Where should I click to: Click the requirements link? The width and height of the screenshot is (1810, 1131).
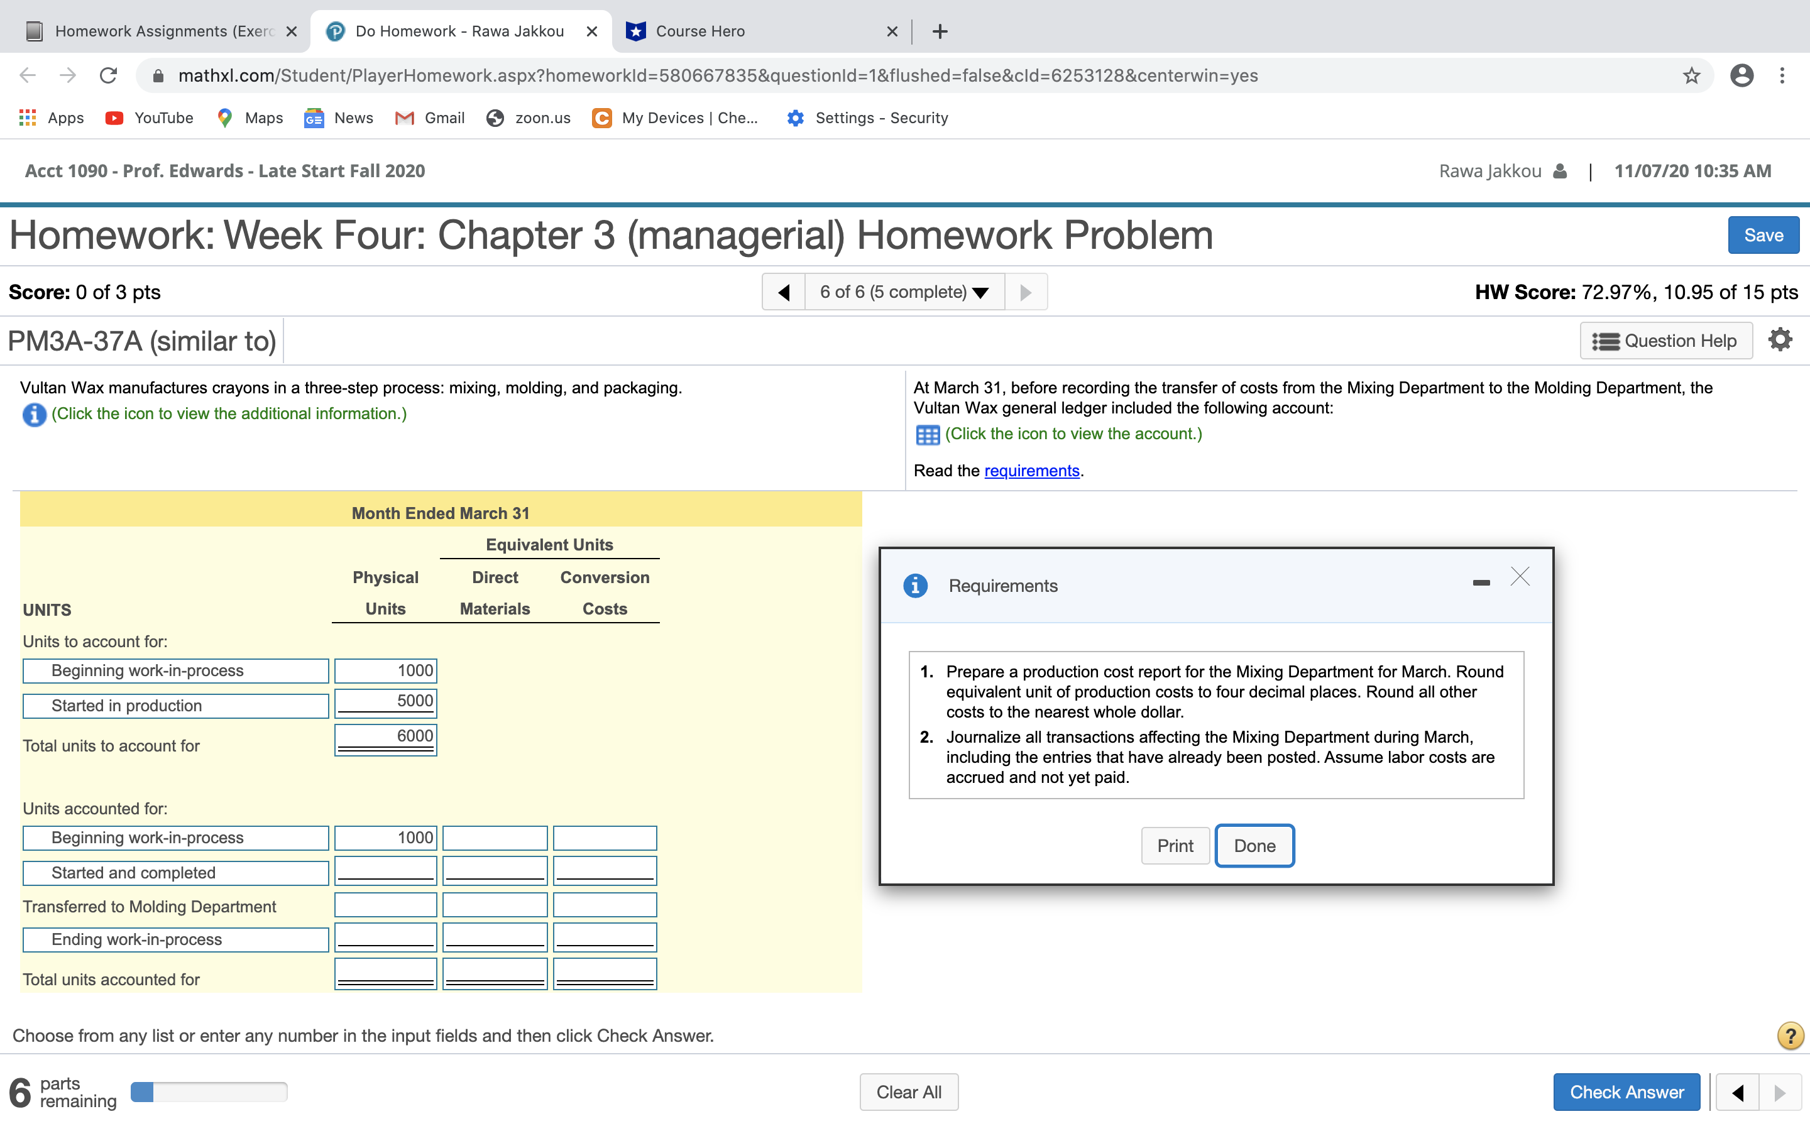coord(1032,471)
